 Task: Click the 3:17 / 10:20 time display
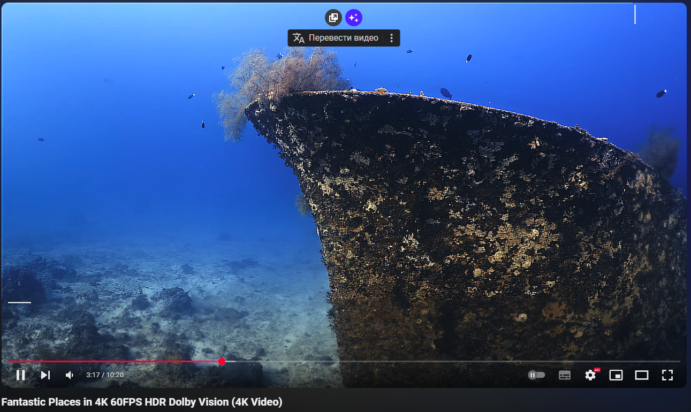[105, 375]
